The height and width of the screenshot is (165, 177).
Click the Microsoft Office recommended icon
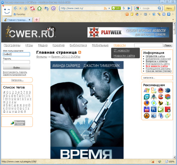click(154, 90)
